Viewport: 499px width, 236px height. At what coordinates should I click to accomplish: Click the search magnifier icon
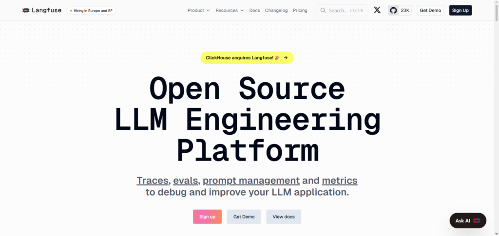click(x=323, y=10)
